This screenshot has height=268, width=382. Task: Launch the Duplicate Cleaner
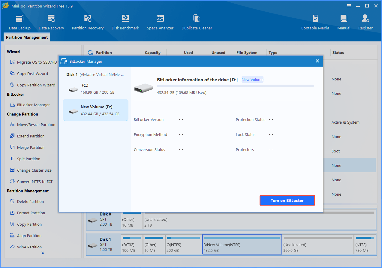[x=197, y=22]
